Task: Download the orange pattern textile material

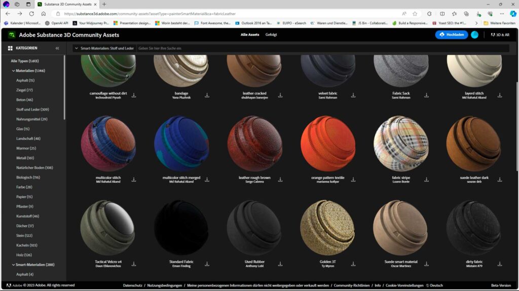Action: 353,179
